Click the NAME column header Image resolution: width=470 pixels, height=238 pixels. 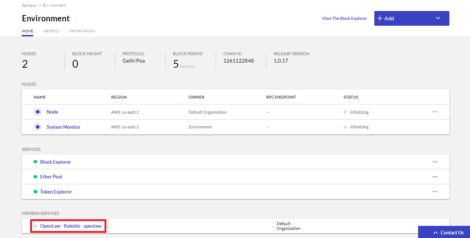click(40, 97)
